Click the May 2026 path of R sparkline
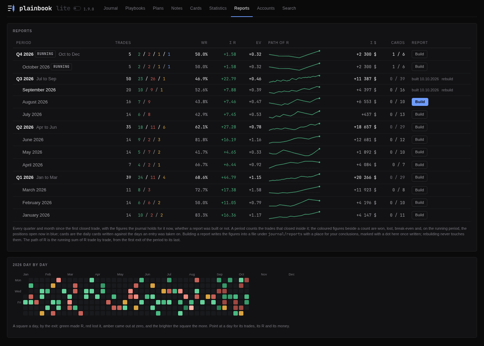 point(295,152)
